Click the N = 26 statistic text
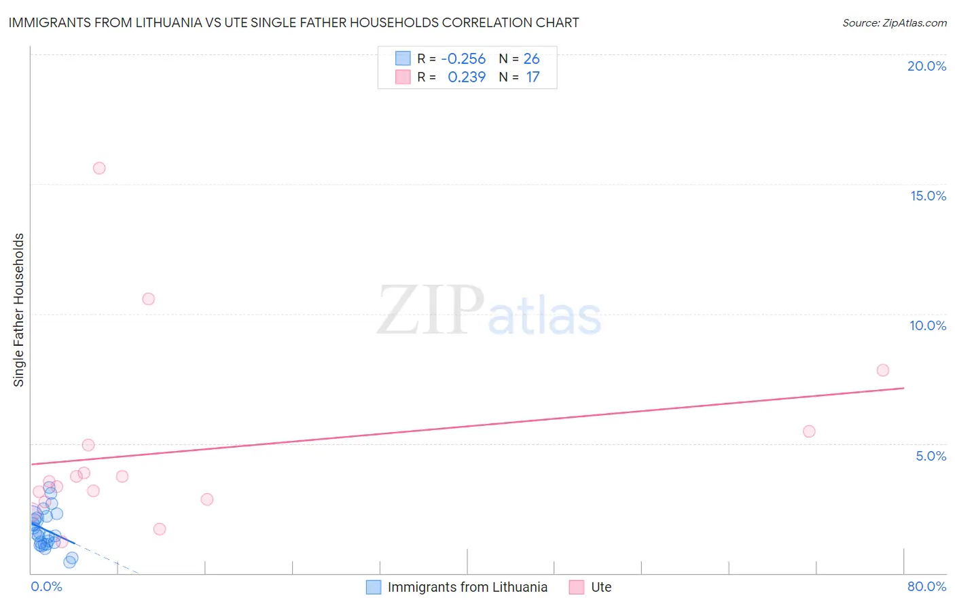The height and width of the screenshot is (606, 955). click(520, 58)
